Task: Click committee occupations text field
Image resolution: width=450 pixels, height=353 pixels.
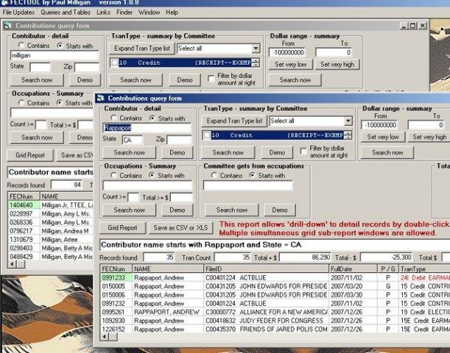Action: point(247,185)
